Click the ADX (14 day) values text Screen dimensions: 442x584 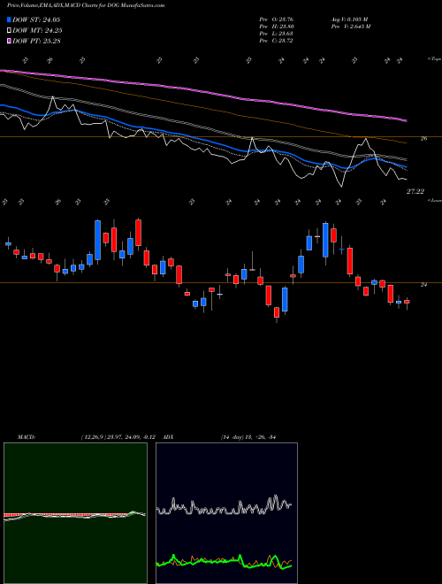click(x=248, y=437)
